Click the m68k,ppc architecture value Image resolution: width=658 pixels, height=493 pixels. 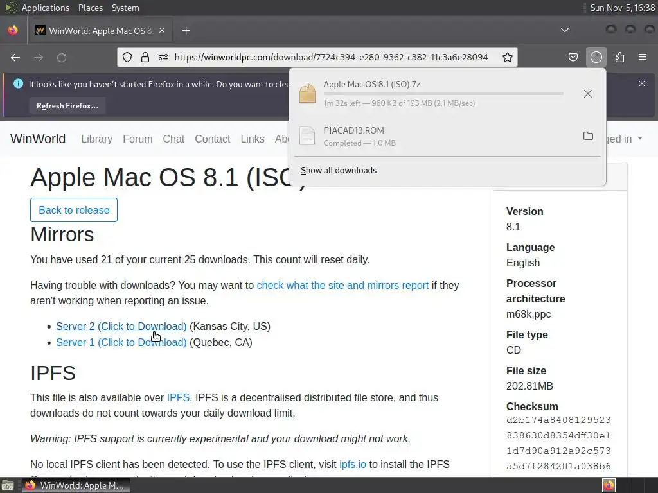click(528, 315)
